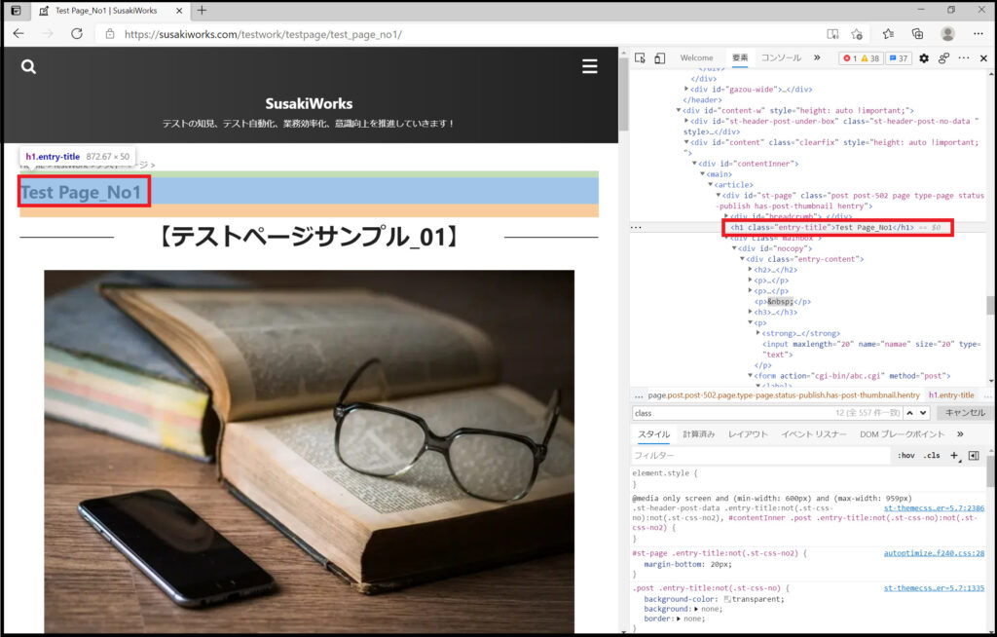Screen dimensions: 997x637
Task: Open the 37 issues counter
Action: [898, 57]
